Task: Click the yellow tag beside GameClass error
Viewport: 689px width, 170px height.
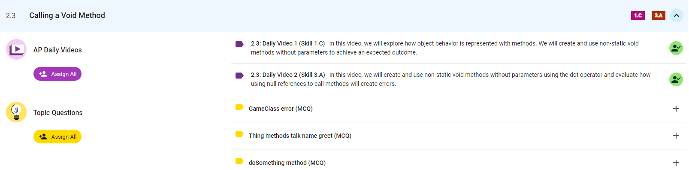Action: pos(239,107)
